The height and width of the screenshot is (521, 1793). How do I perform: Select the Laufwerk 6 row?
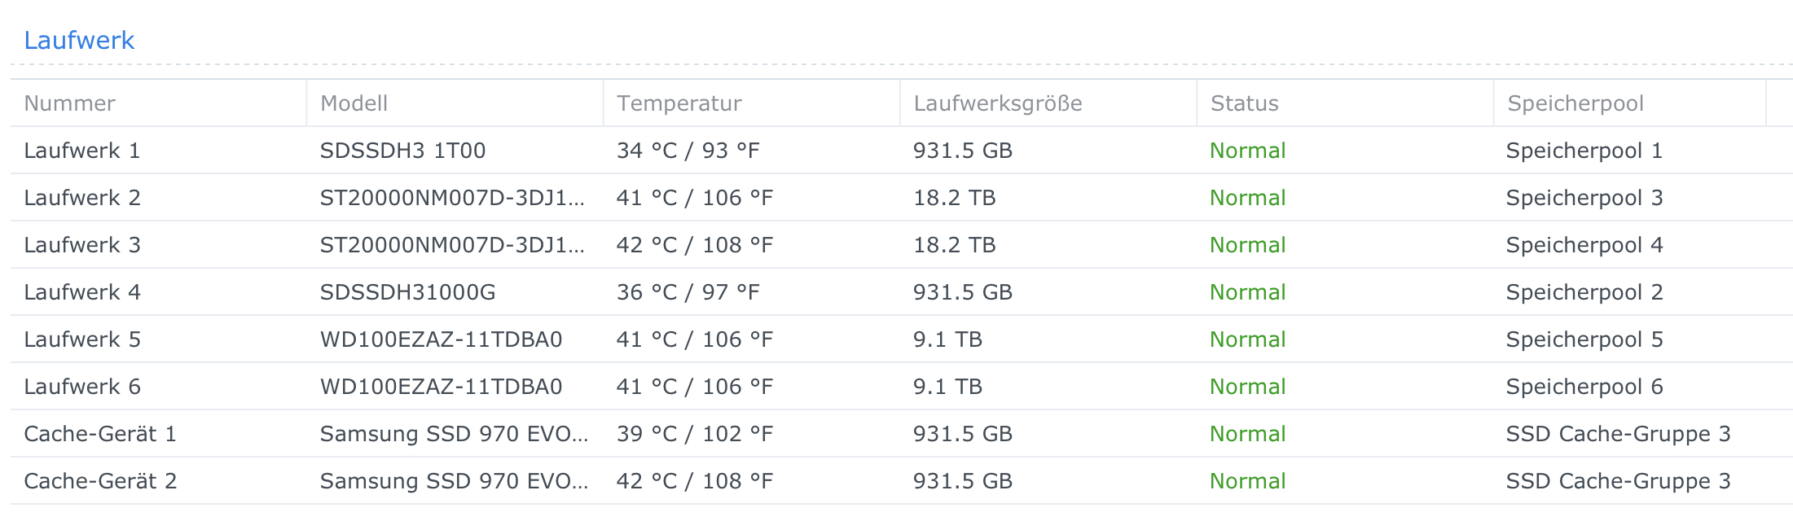point(82,387)
